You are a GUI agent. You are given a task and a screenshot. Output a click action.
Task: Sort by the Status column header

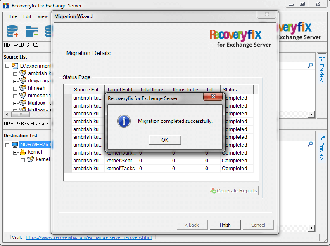click(x=237, y=90)
